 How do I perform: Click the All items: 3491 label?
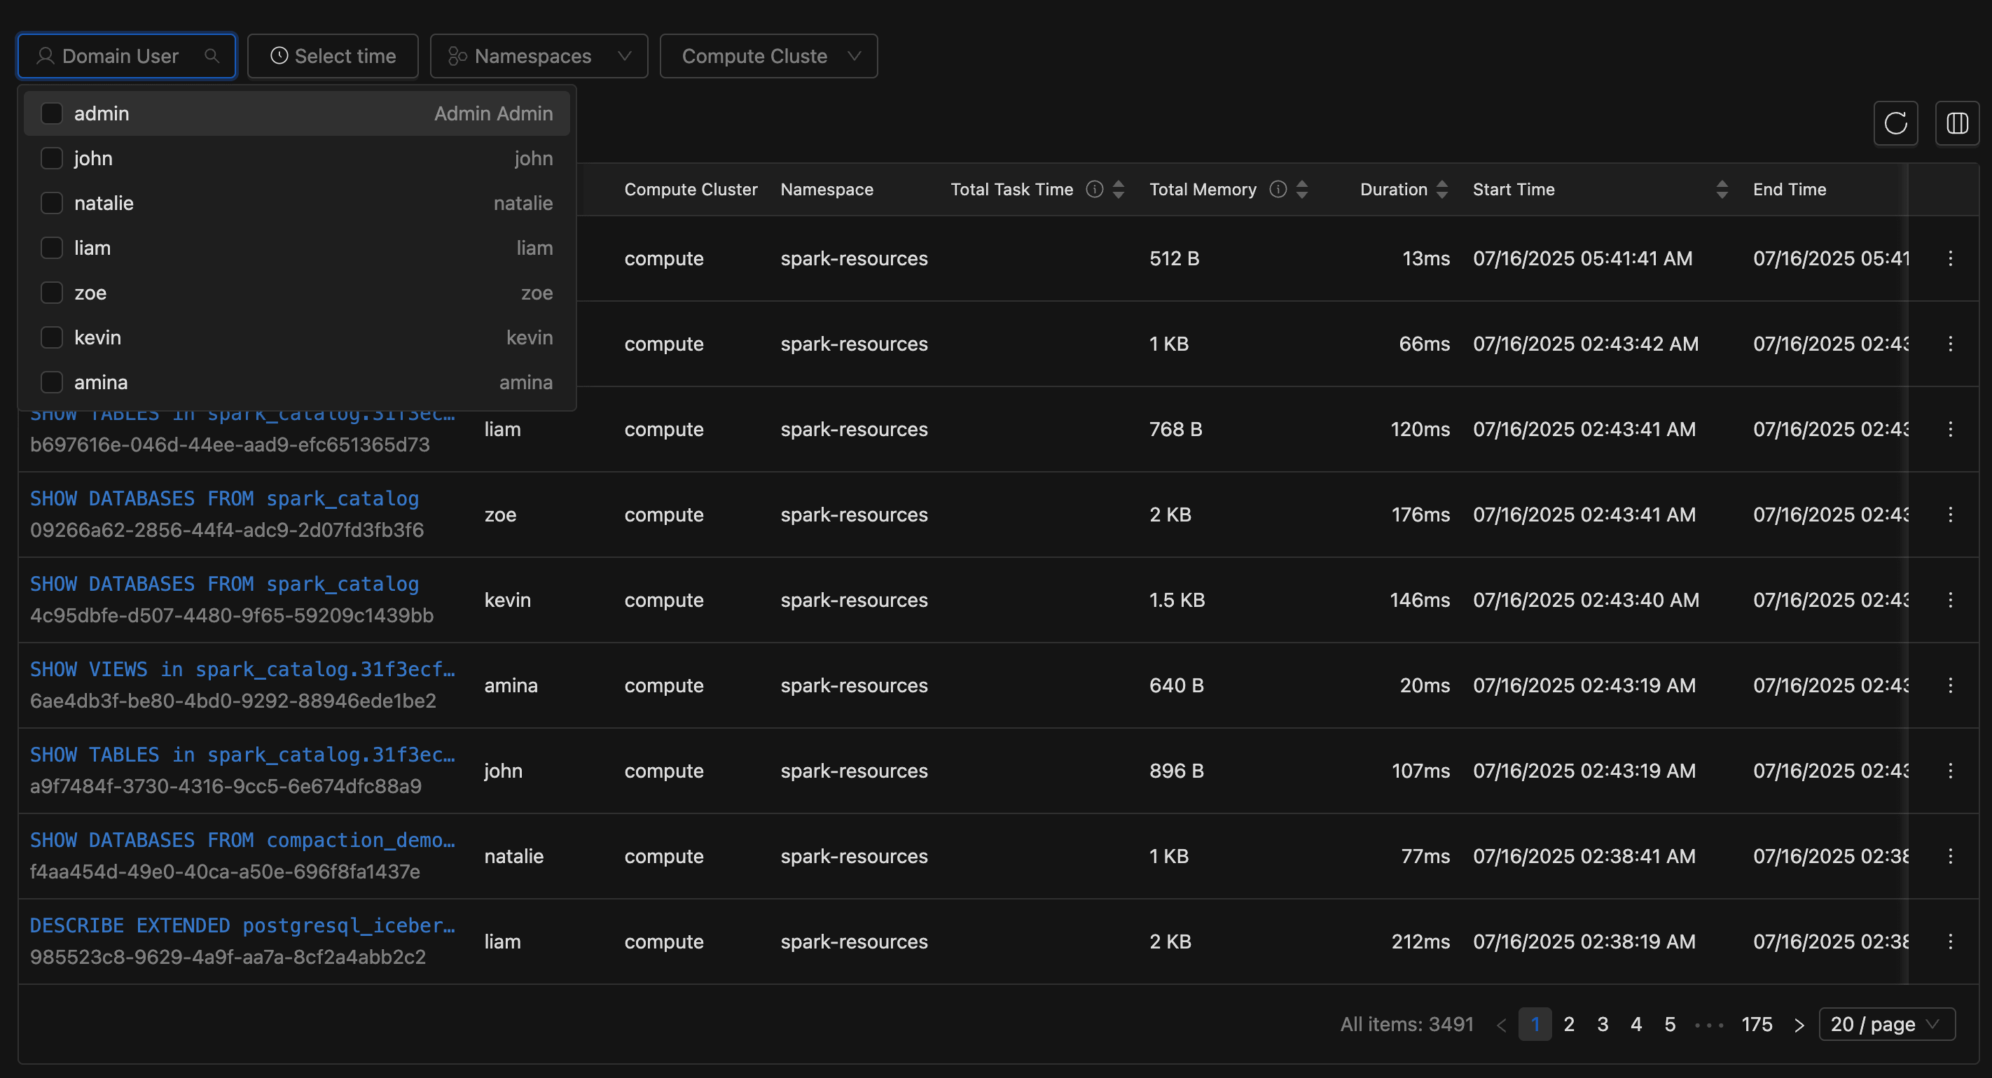1406,1025
